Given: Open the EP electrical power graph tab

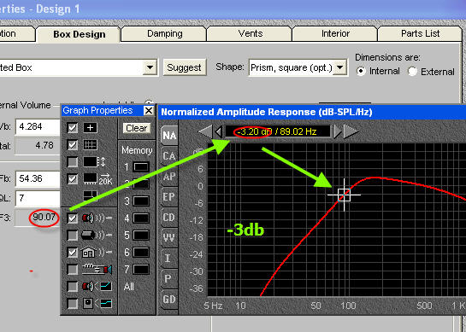Looking at the screenshot, I should pyautogui.click(x=169, y=196).
